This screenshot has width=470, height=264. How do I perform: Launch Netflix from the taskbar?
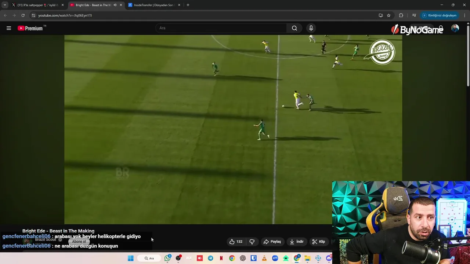click(x=221, y=258)
